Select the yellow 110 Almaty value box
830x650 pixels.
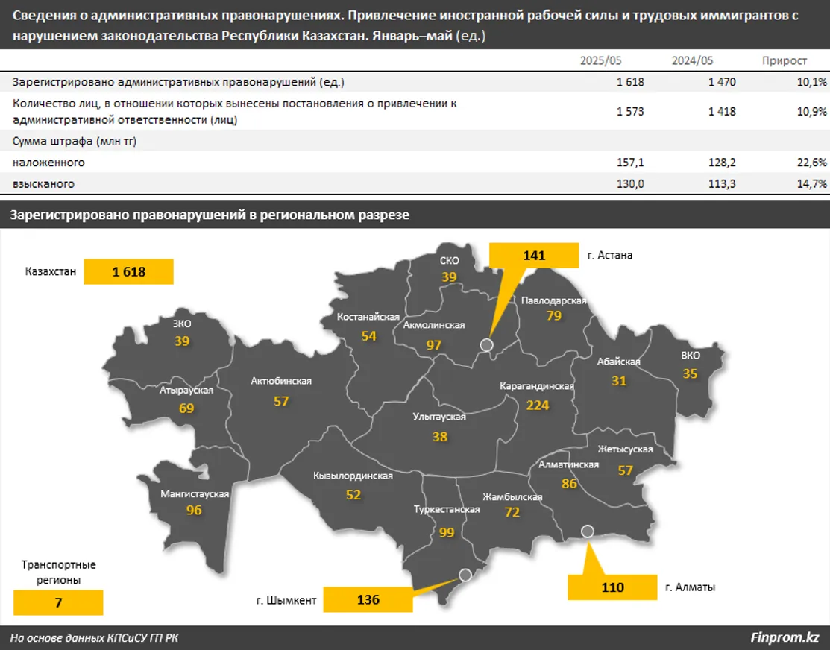(612, 587)
